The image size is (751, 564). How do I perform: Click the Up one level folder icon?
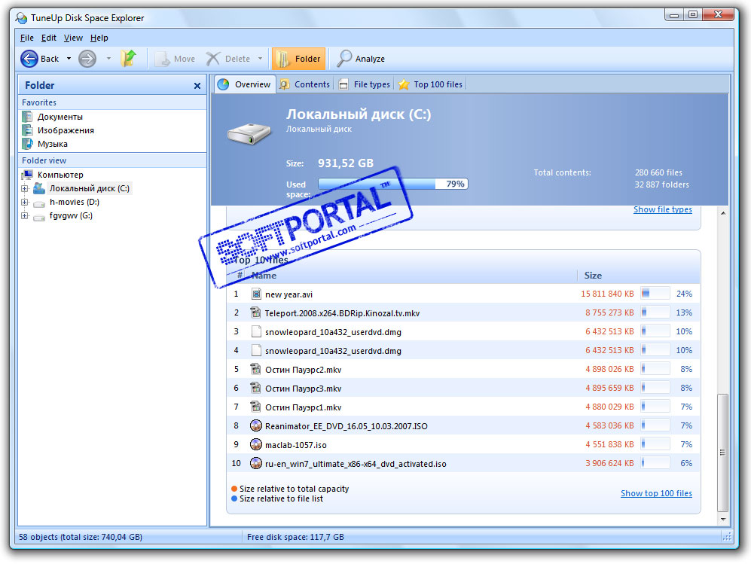(x=128, y=59)
